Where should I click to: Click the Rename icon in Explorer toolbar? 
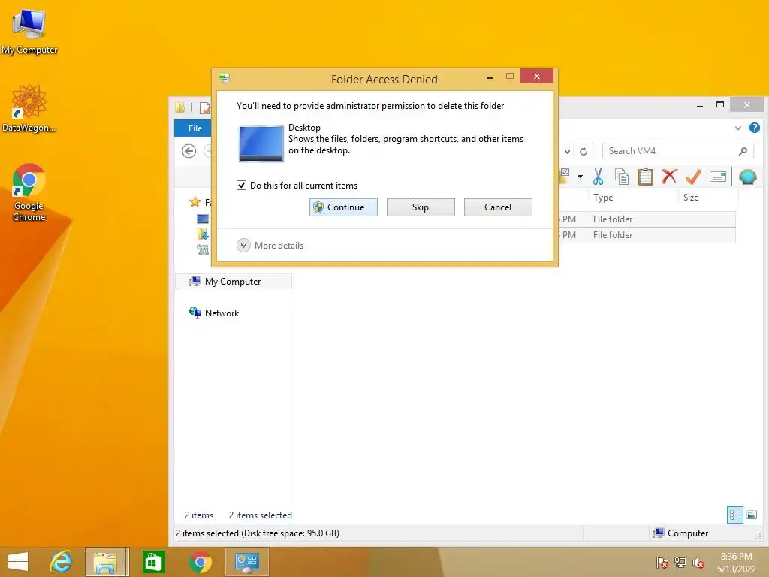coord(717,177)
